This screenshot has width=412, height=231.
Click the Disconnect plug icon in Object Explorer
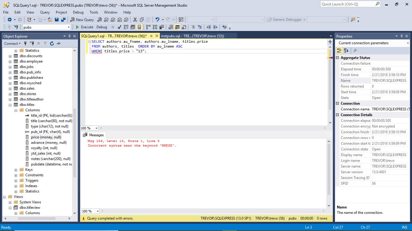pos(32,43)
